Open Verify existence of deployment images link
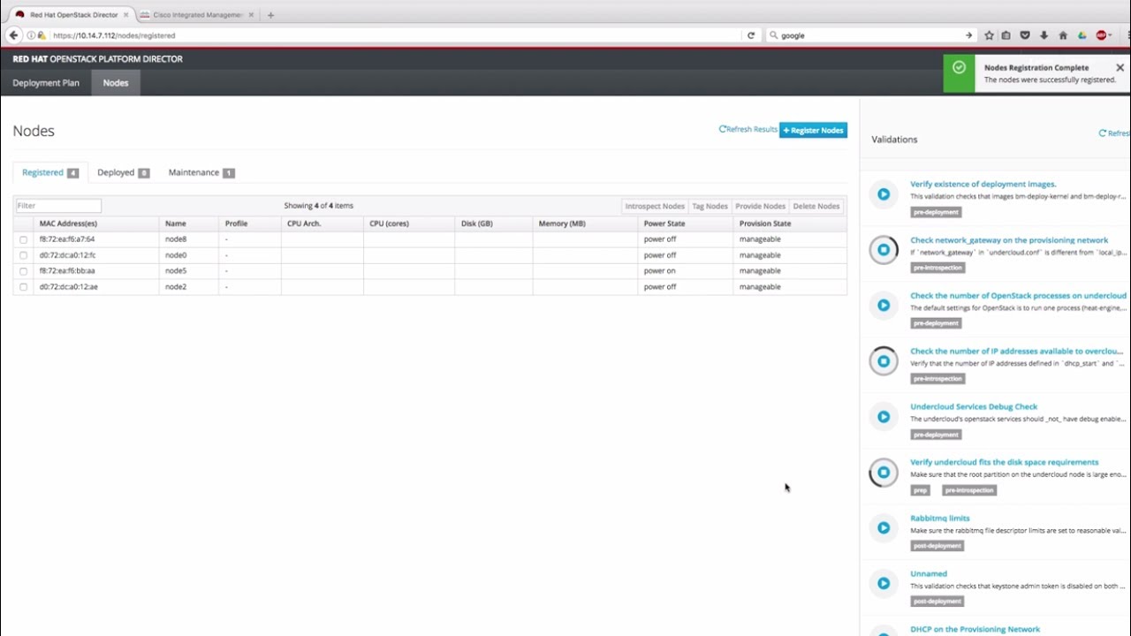1131x636 pixels. point(983,184)
